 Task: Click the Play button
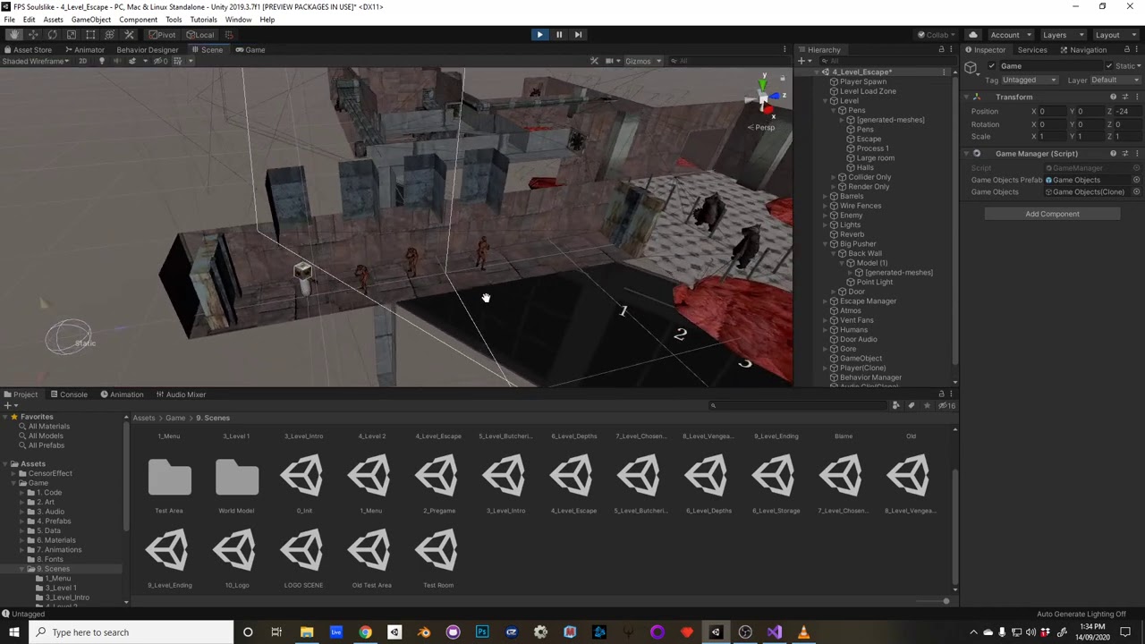tap(539, 35)
